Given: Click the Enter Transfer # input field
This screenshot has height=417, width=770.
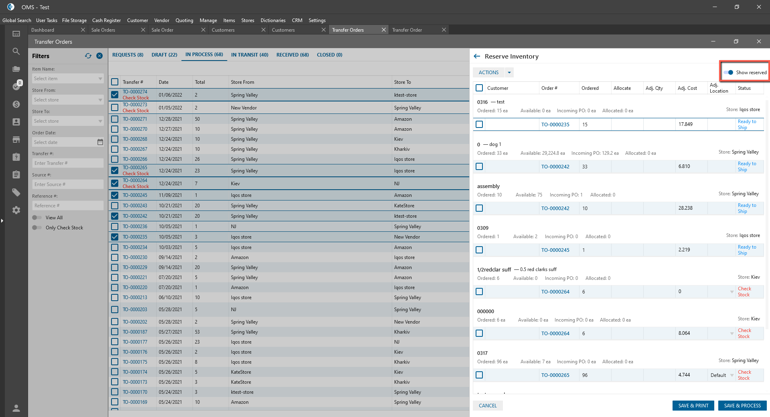Looking at the screenshot, I should pyautogui.click(x=67, y=163).
